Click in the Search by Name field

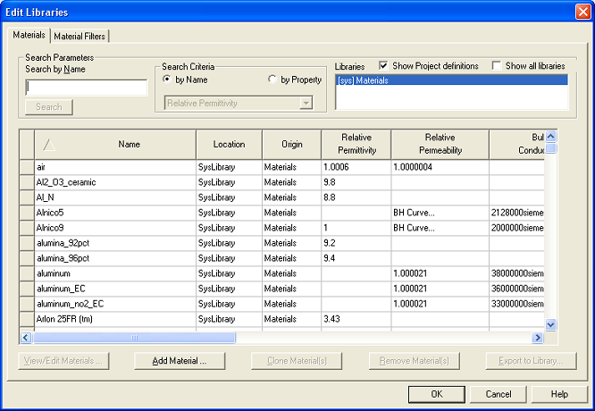click(x=87, y=88)
